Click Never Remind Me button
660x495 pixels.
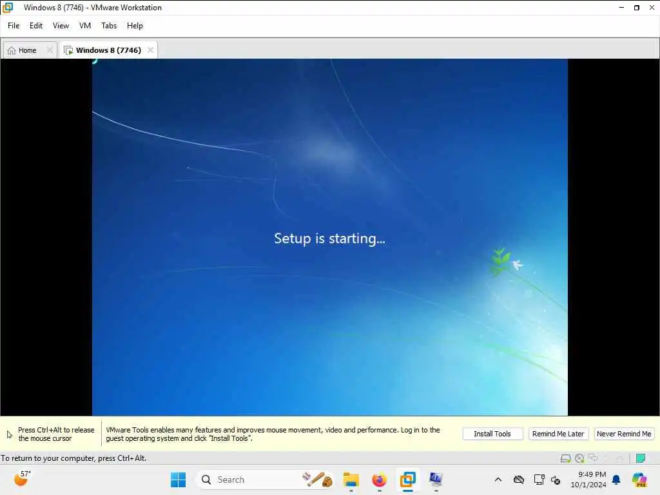[624, 434]
